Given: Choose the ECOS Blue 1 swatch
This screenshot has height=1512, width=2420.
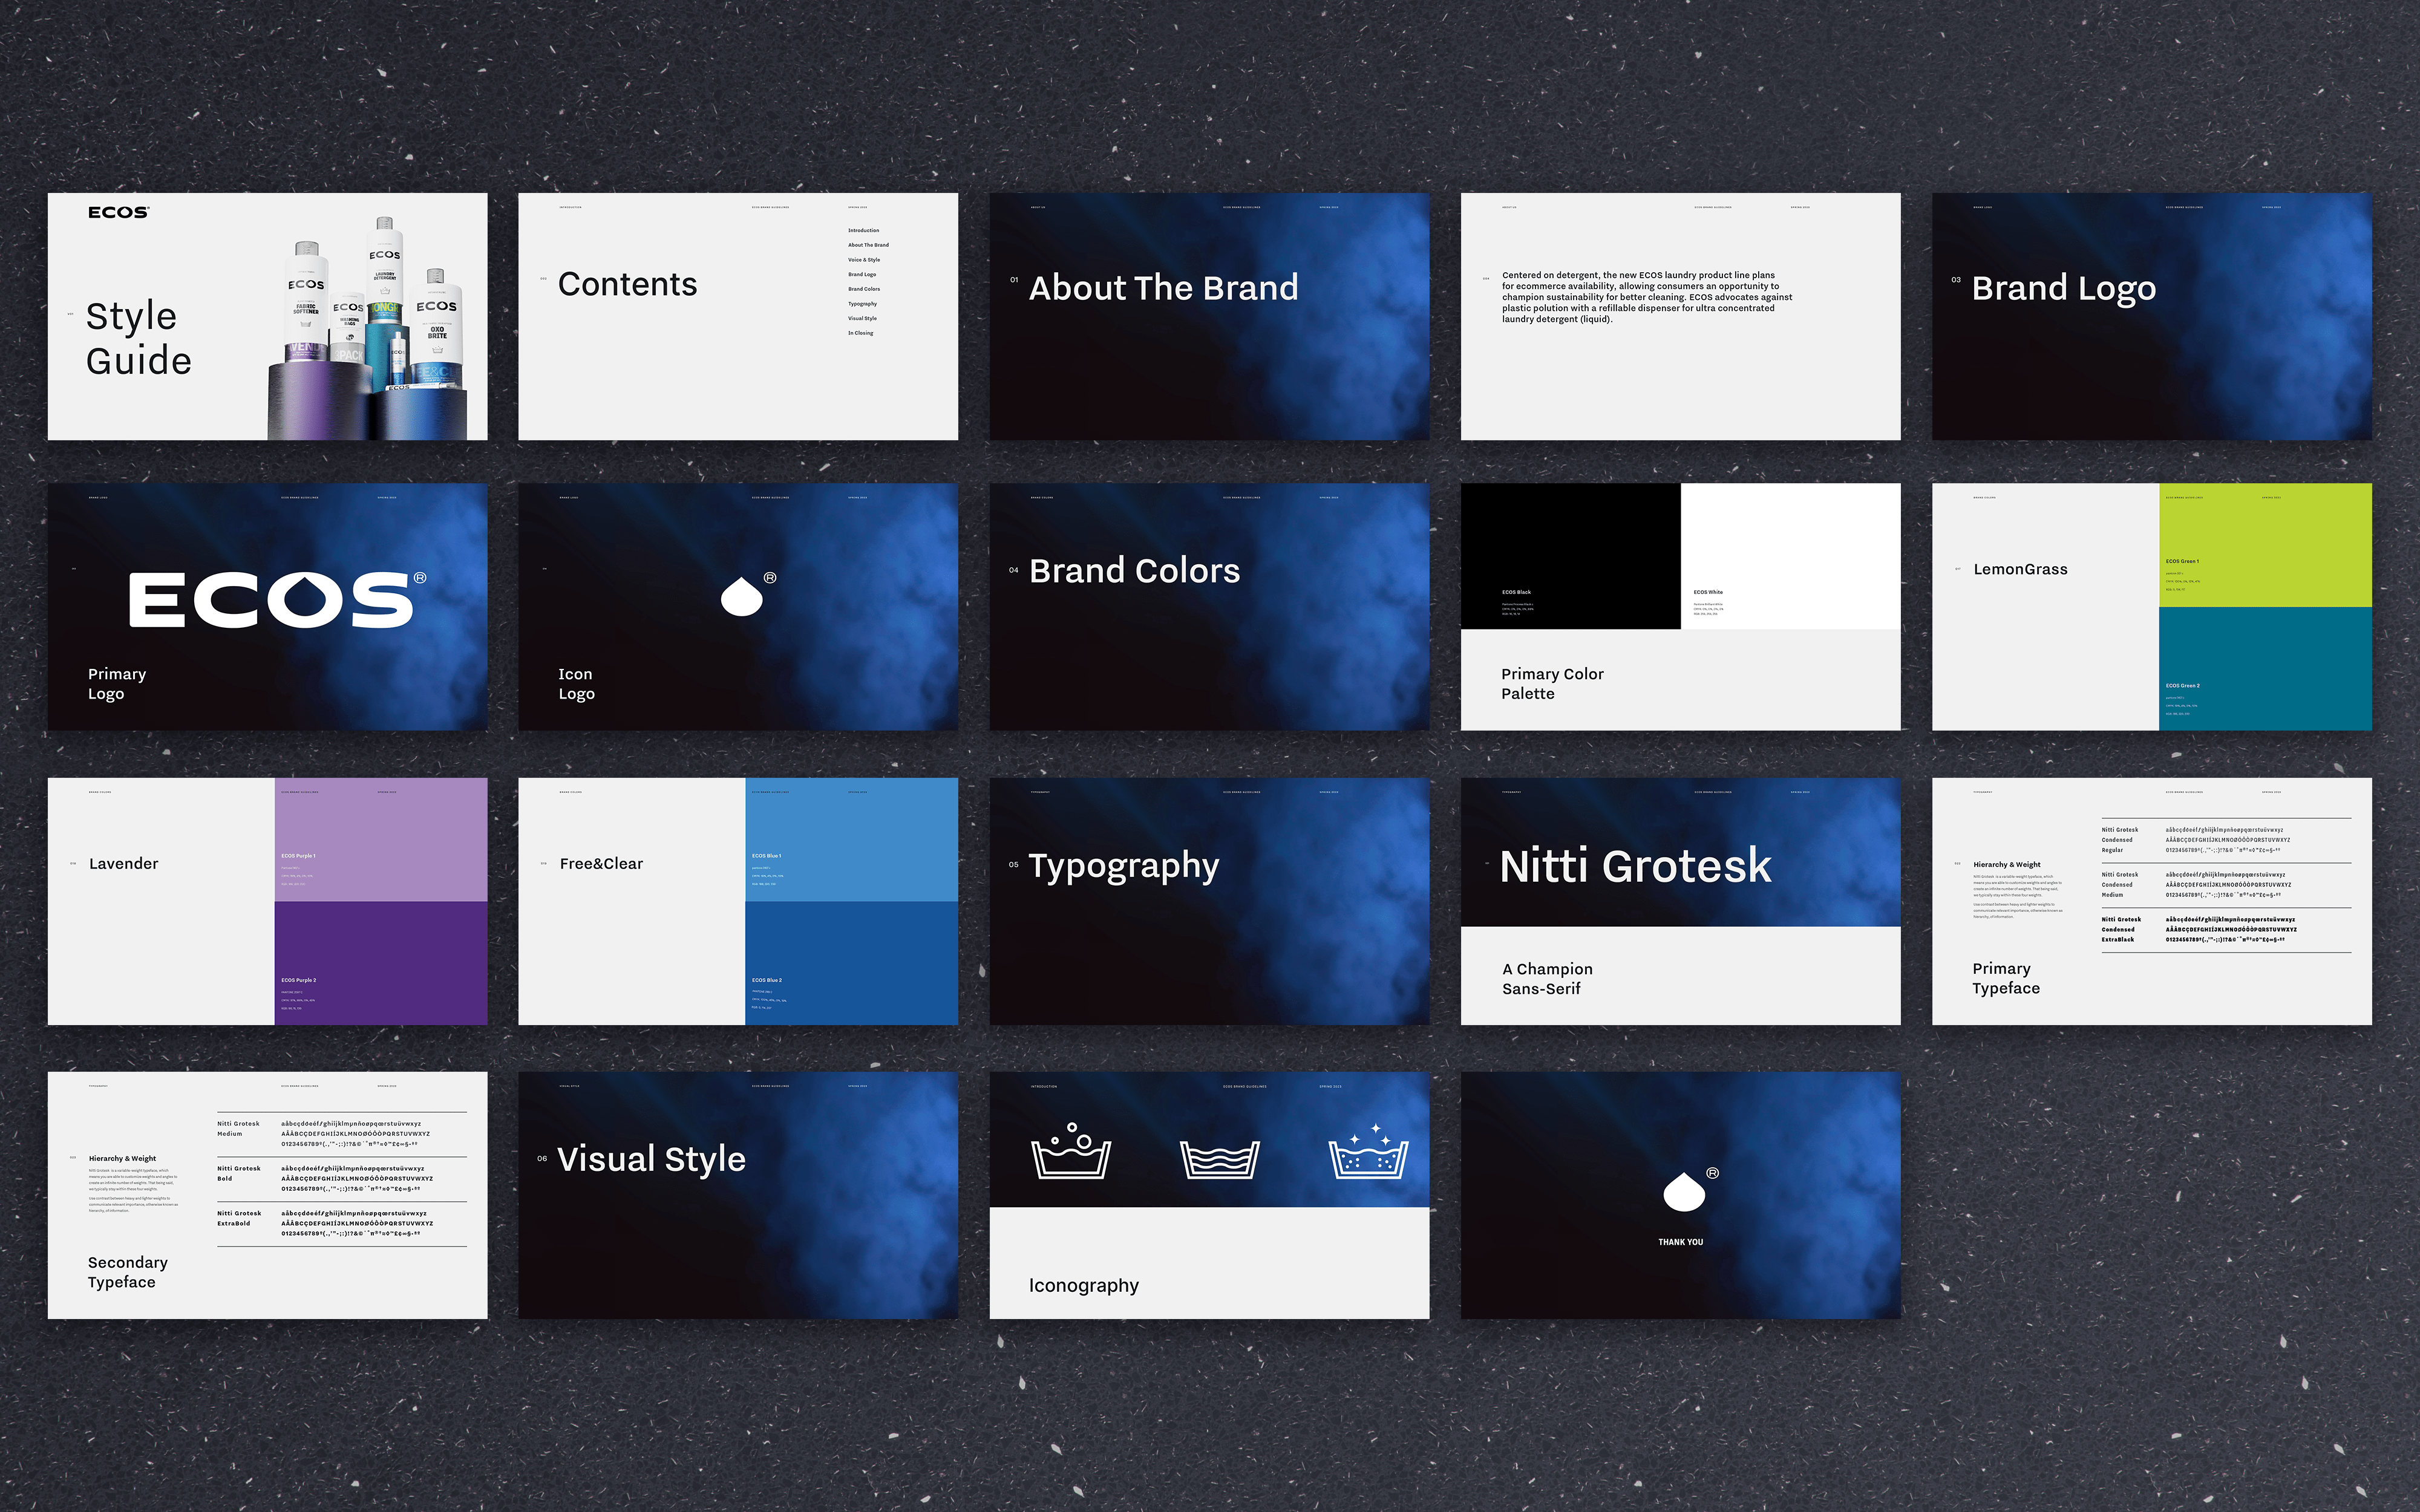Looking at the screenshot, I should [851, 840].
